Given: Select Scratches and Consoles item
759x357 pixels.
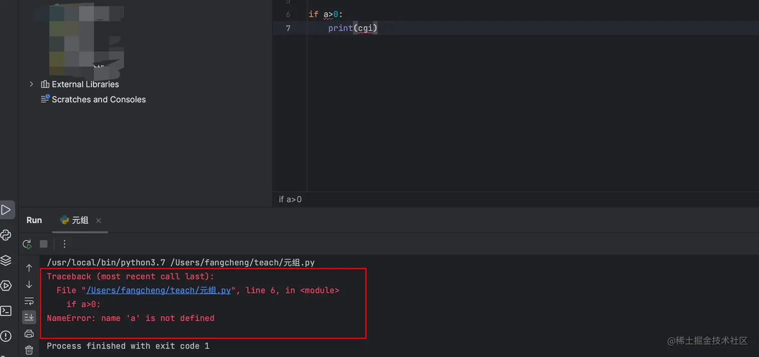Looking at the screenshot, I should 99,99.
